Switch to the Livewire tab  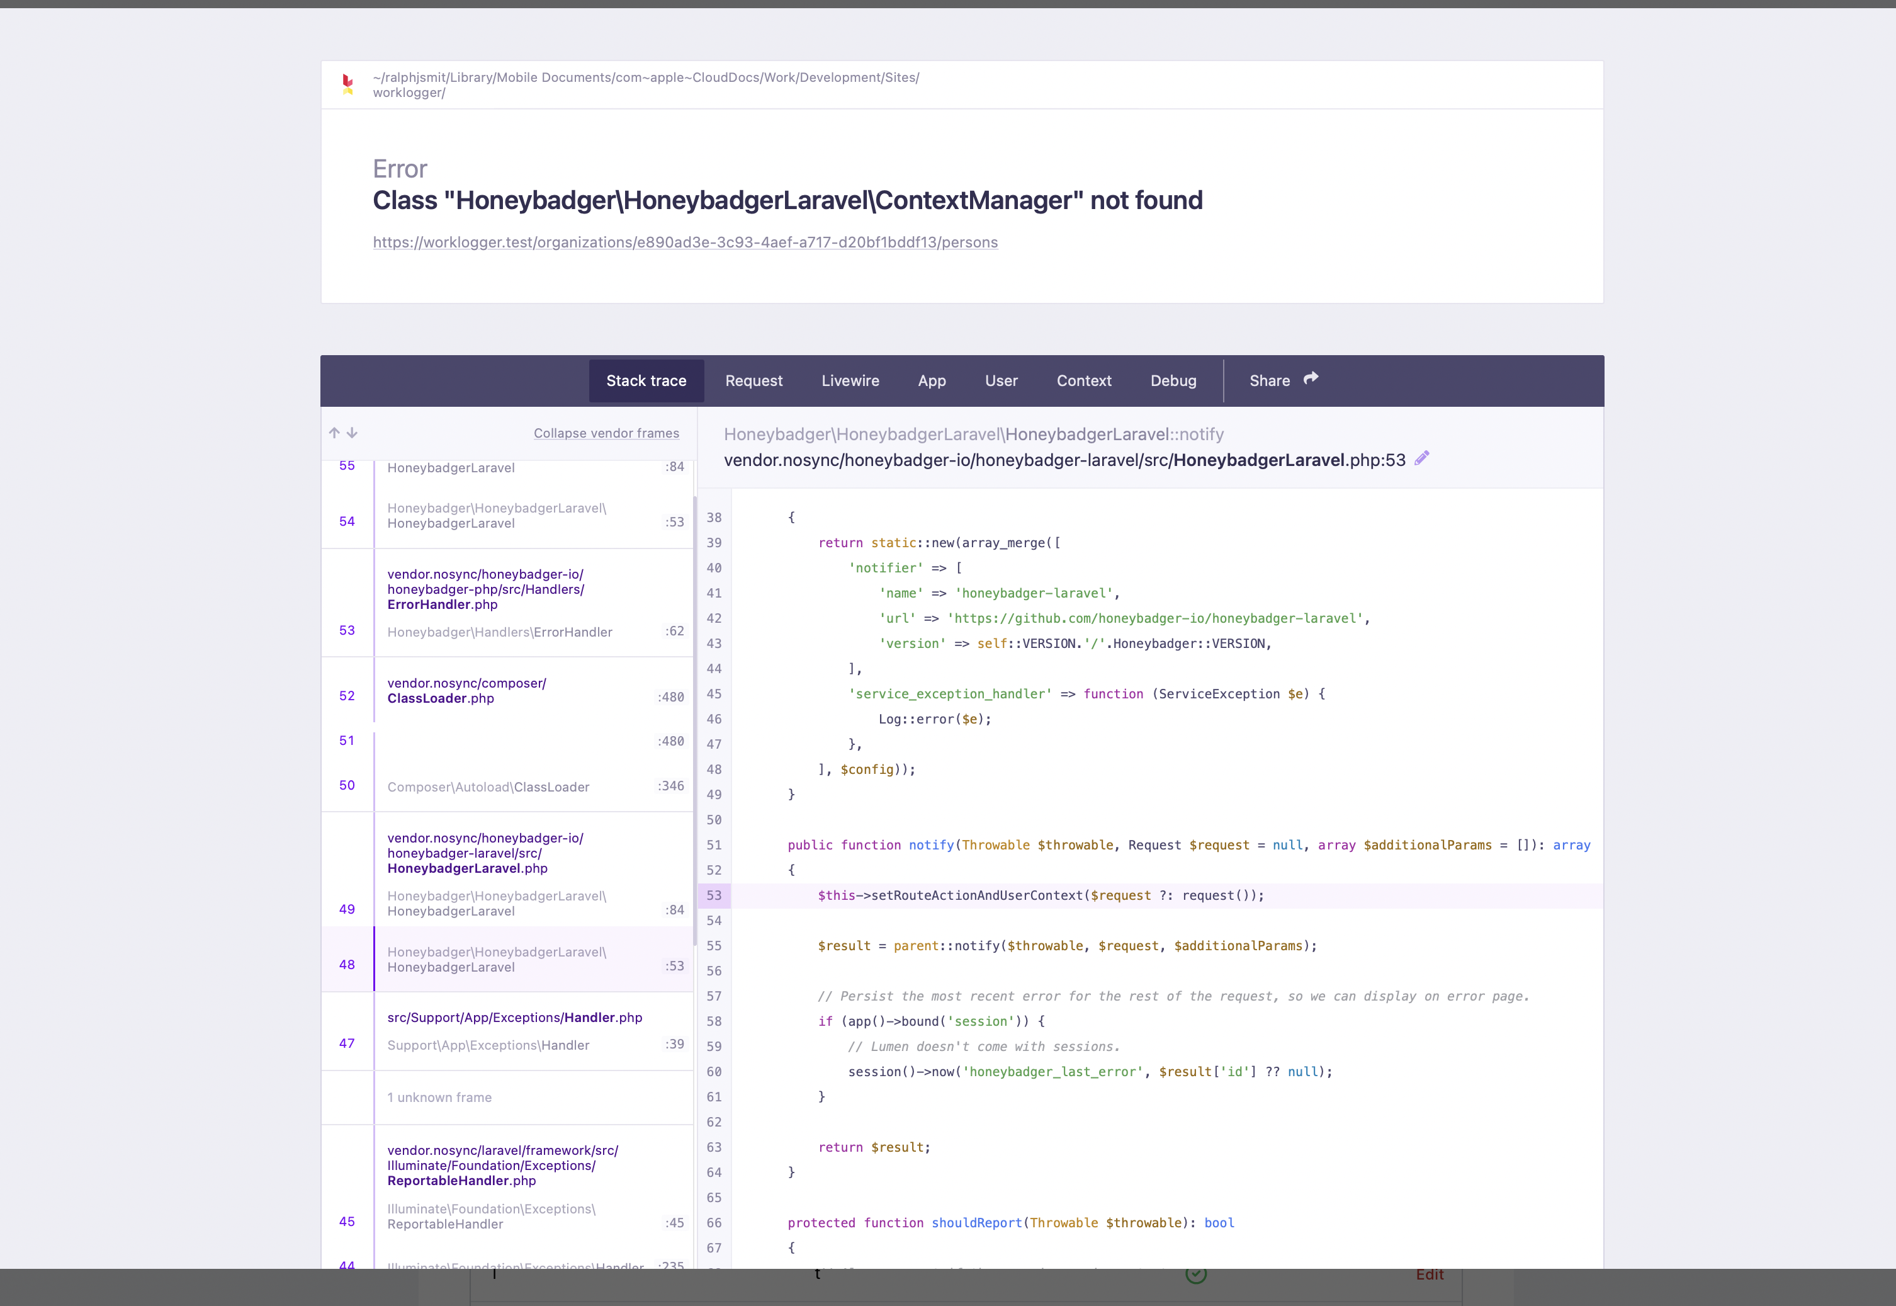tap(850, 380)
